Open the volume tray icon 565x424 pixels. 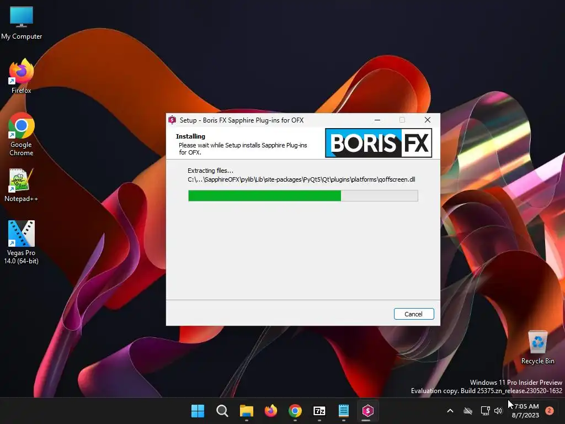pos(498,411)
